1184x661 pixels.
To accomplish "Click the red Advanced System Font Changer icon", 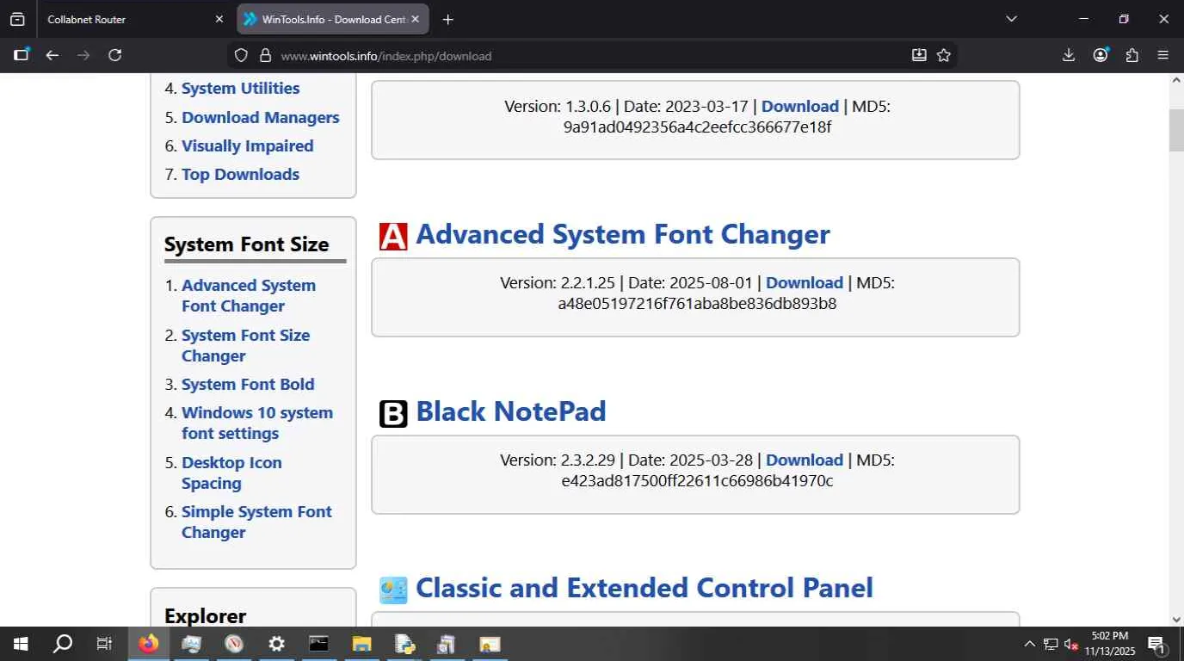I will [393, 236].
